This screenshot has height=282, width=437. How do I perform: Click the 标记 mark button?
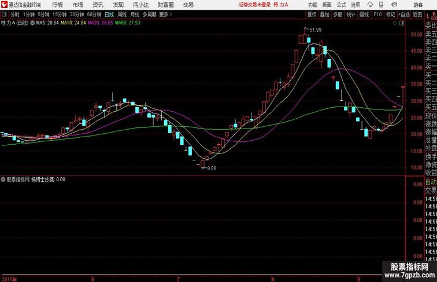[x=390, y=14]
